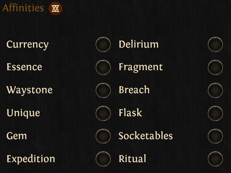
Task: Click the Waystone label text
Action: point(30,90)
